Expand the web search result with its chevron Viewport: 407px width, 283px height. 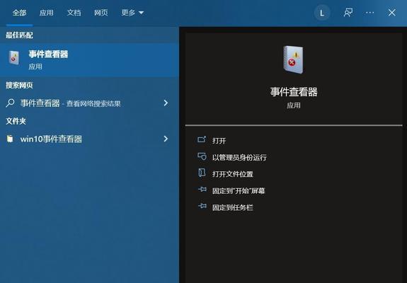point(166,103)
